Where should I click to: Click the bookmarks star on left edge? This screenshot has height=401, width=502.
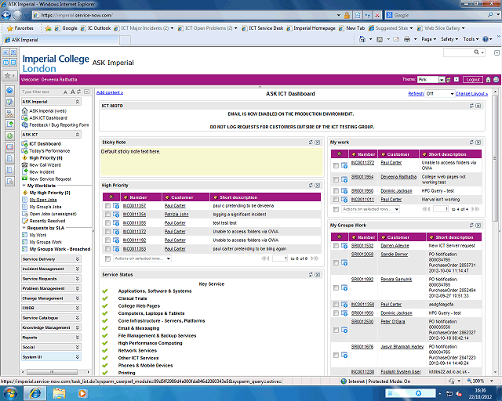[6, 76]
